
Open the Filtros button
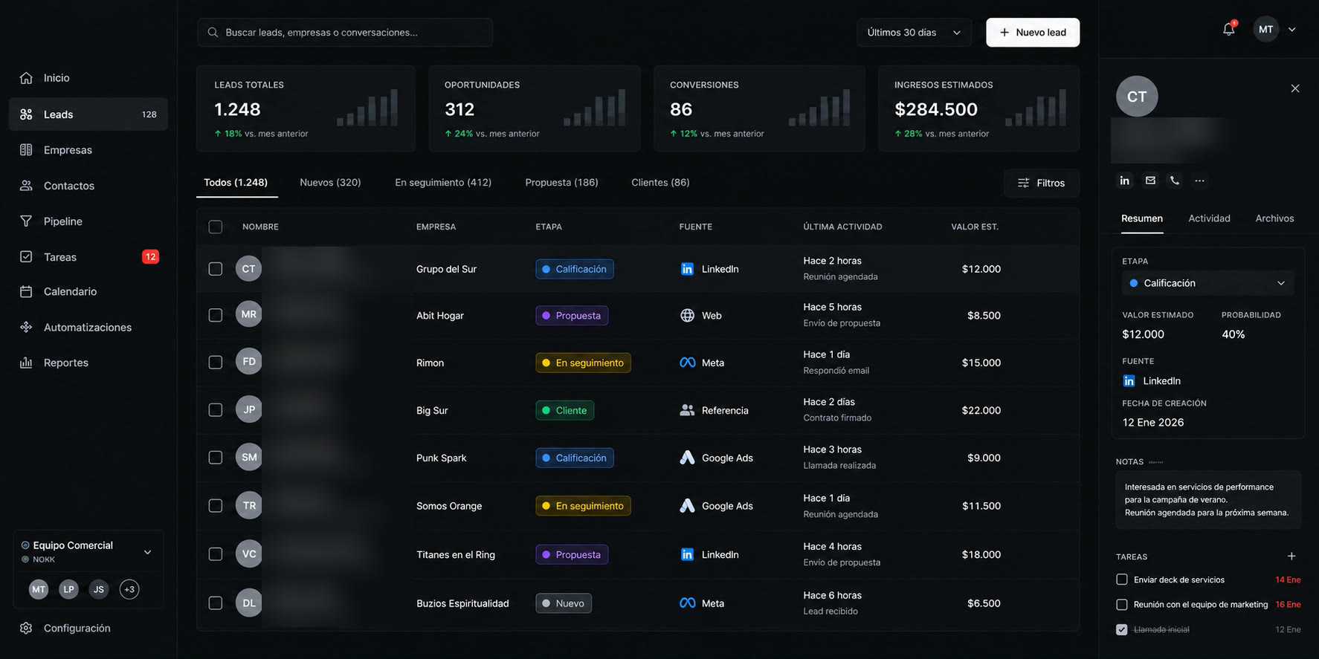coord(1041,183)
